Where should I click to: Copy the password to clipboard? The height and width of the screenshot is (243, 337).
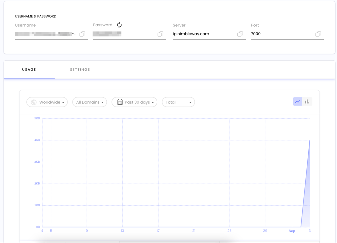point(160,34)
